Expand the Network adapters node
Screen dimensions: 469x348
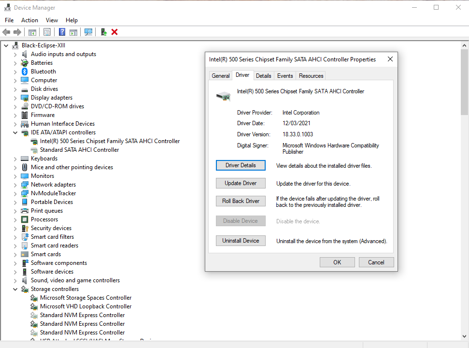pyautogui.click(x=15, y=185)
